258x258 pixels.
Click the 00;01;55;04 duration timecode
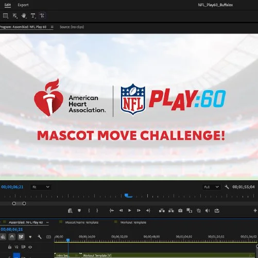pyautogui.click(x=244, y=187)
